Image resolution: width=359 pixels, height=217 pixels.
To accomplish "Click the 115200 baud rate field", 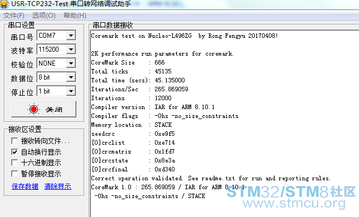I will coord(56,50).
